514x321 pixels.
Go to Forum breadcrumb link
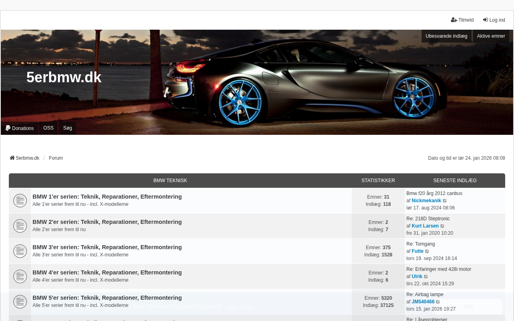56,158
